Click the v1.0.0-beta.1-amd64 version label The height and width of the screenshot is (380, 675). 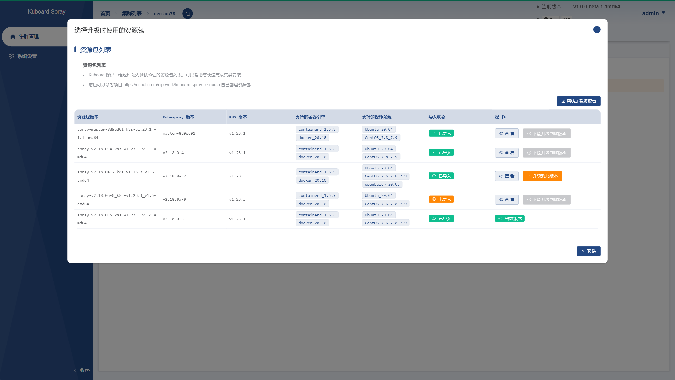(596, 7)
